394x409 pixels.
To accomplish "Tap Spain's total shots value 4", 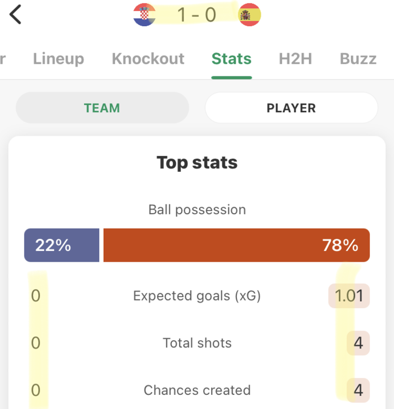I will [358, 344].
